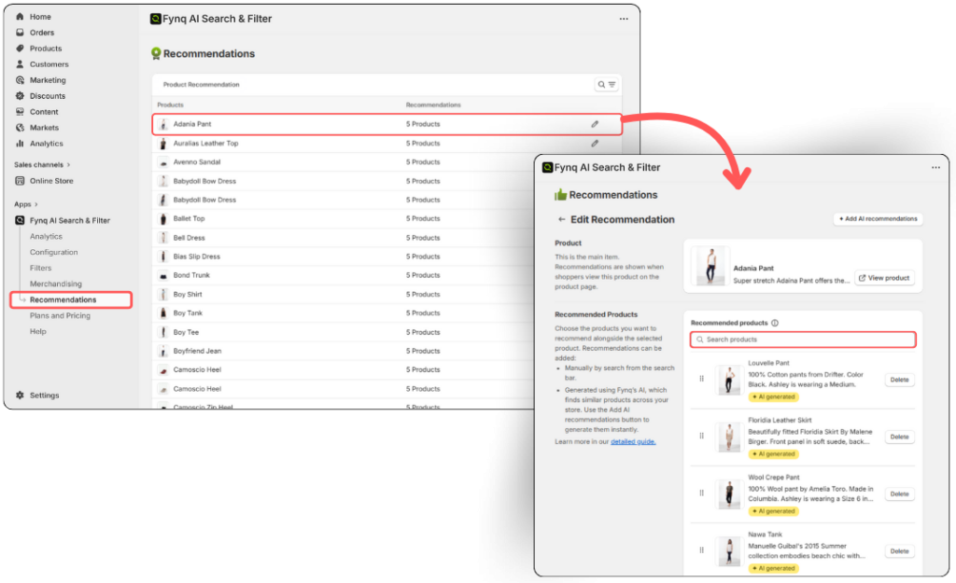
Task: Open three-dot menu in back window header
Action: coord(623,19)
